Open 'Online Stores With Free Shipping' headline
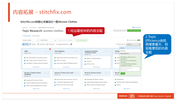 67,63
